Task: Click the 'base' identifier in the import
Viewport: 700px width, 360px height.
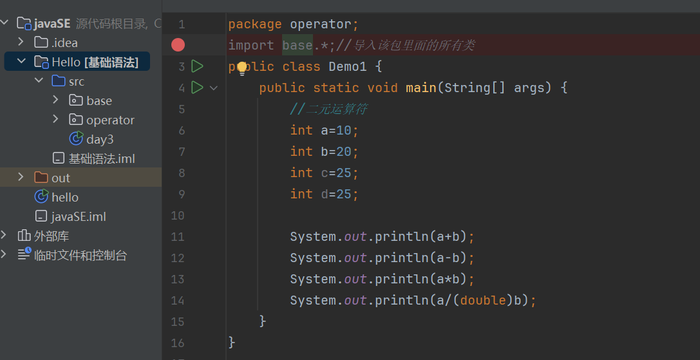Action: (298, 45)
